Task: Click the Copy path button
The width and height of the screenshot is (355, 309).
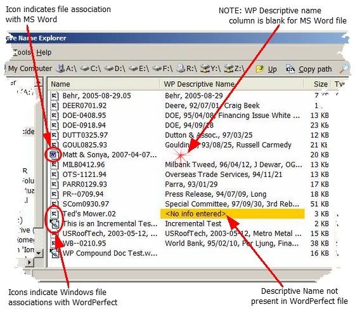Action: (309, 69)
